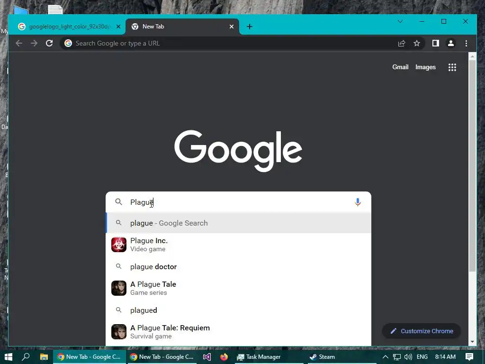This screenshot has width=485, height=364.
Task: Click the browser forward arrow
Action: click(34, 43)
